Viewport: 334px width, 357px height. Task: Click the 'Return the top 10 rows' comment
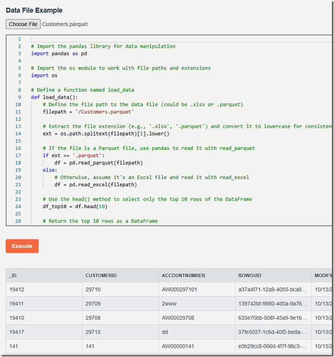point(100,221)
